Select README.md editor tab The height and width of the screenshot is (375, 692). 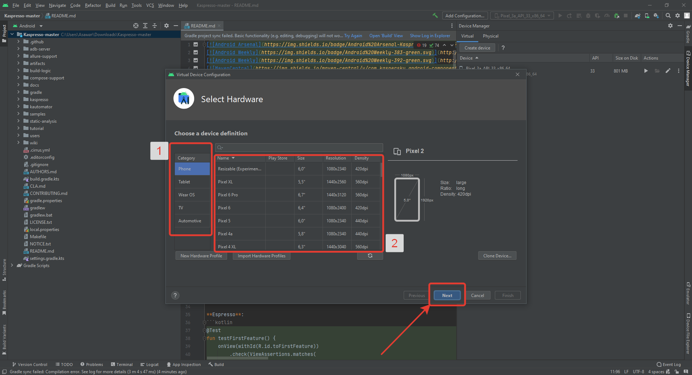[x=203, y=26]
